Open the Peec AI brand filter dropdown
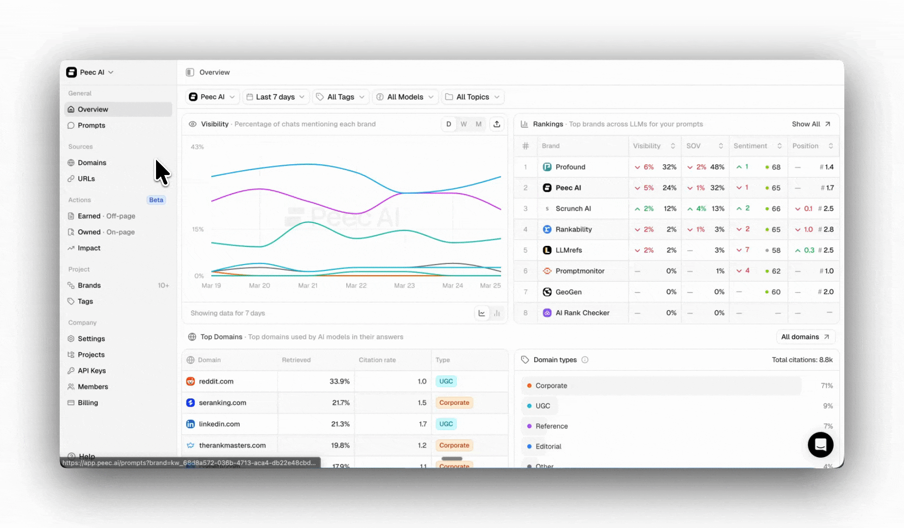The height and width of the screenshot is (528, 904). [x=213, y=97]
